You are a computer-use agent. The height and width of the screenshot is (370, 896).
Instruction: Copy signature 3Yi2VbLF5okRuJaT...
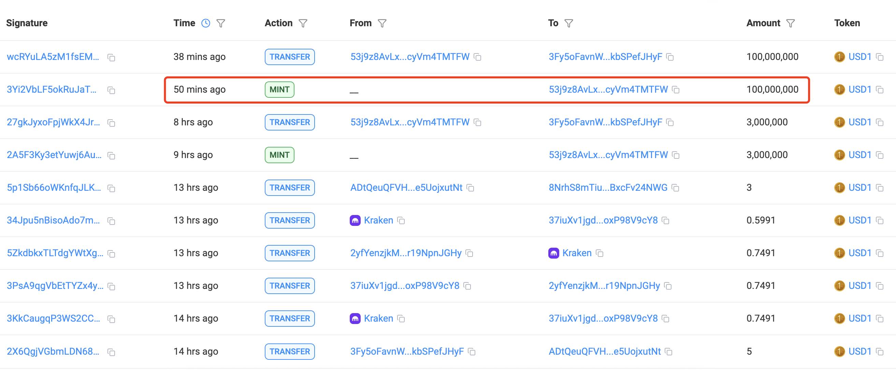pos(111,90)
